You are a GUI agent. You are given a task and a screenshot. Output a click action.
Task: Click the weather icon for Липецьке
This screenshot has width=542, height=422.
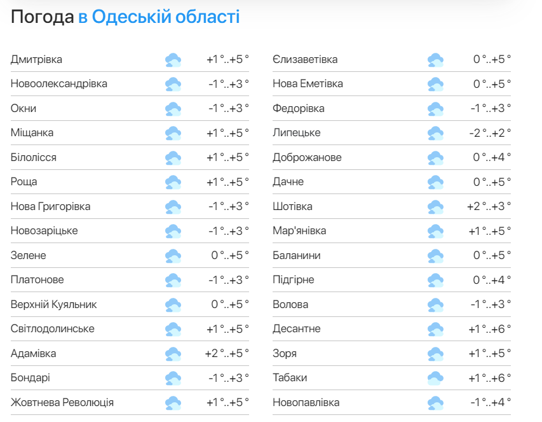pyautogui.click(x=435, y=133)
